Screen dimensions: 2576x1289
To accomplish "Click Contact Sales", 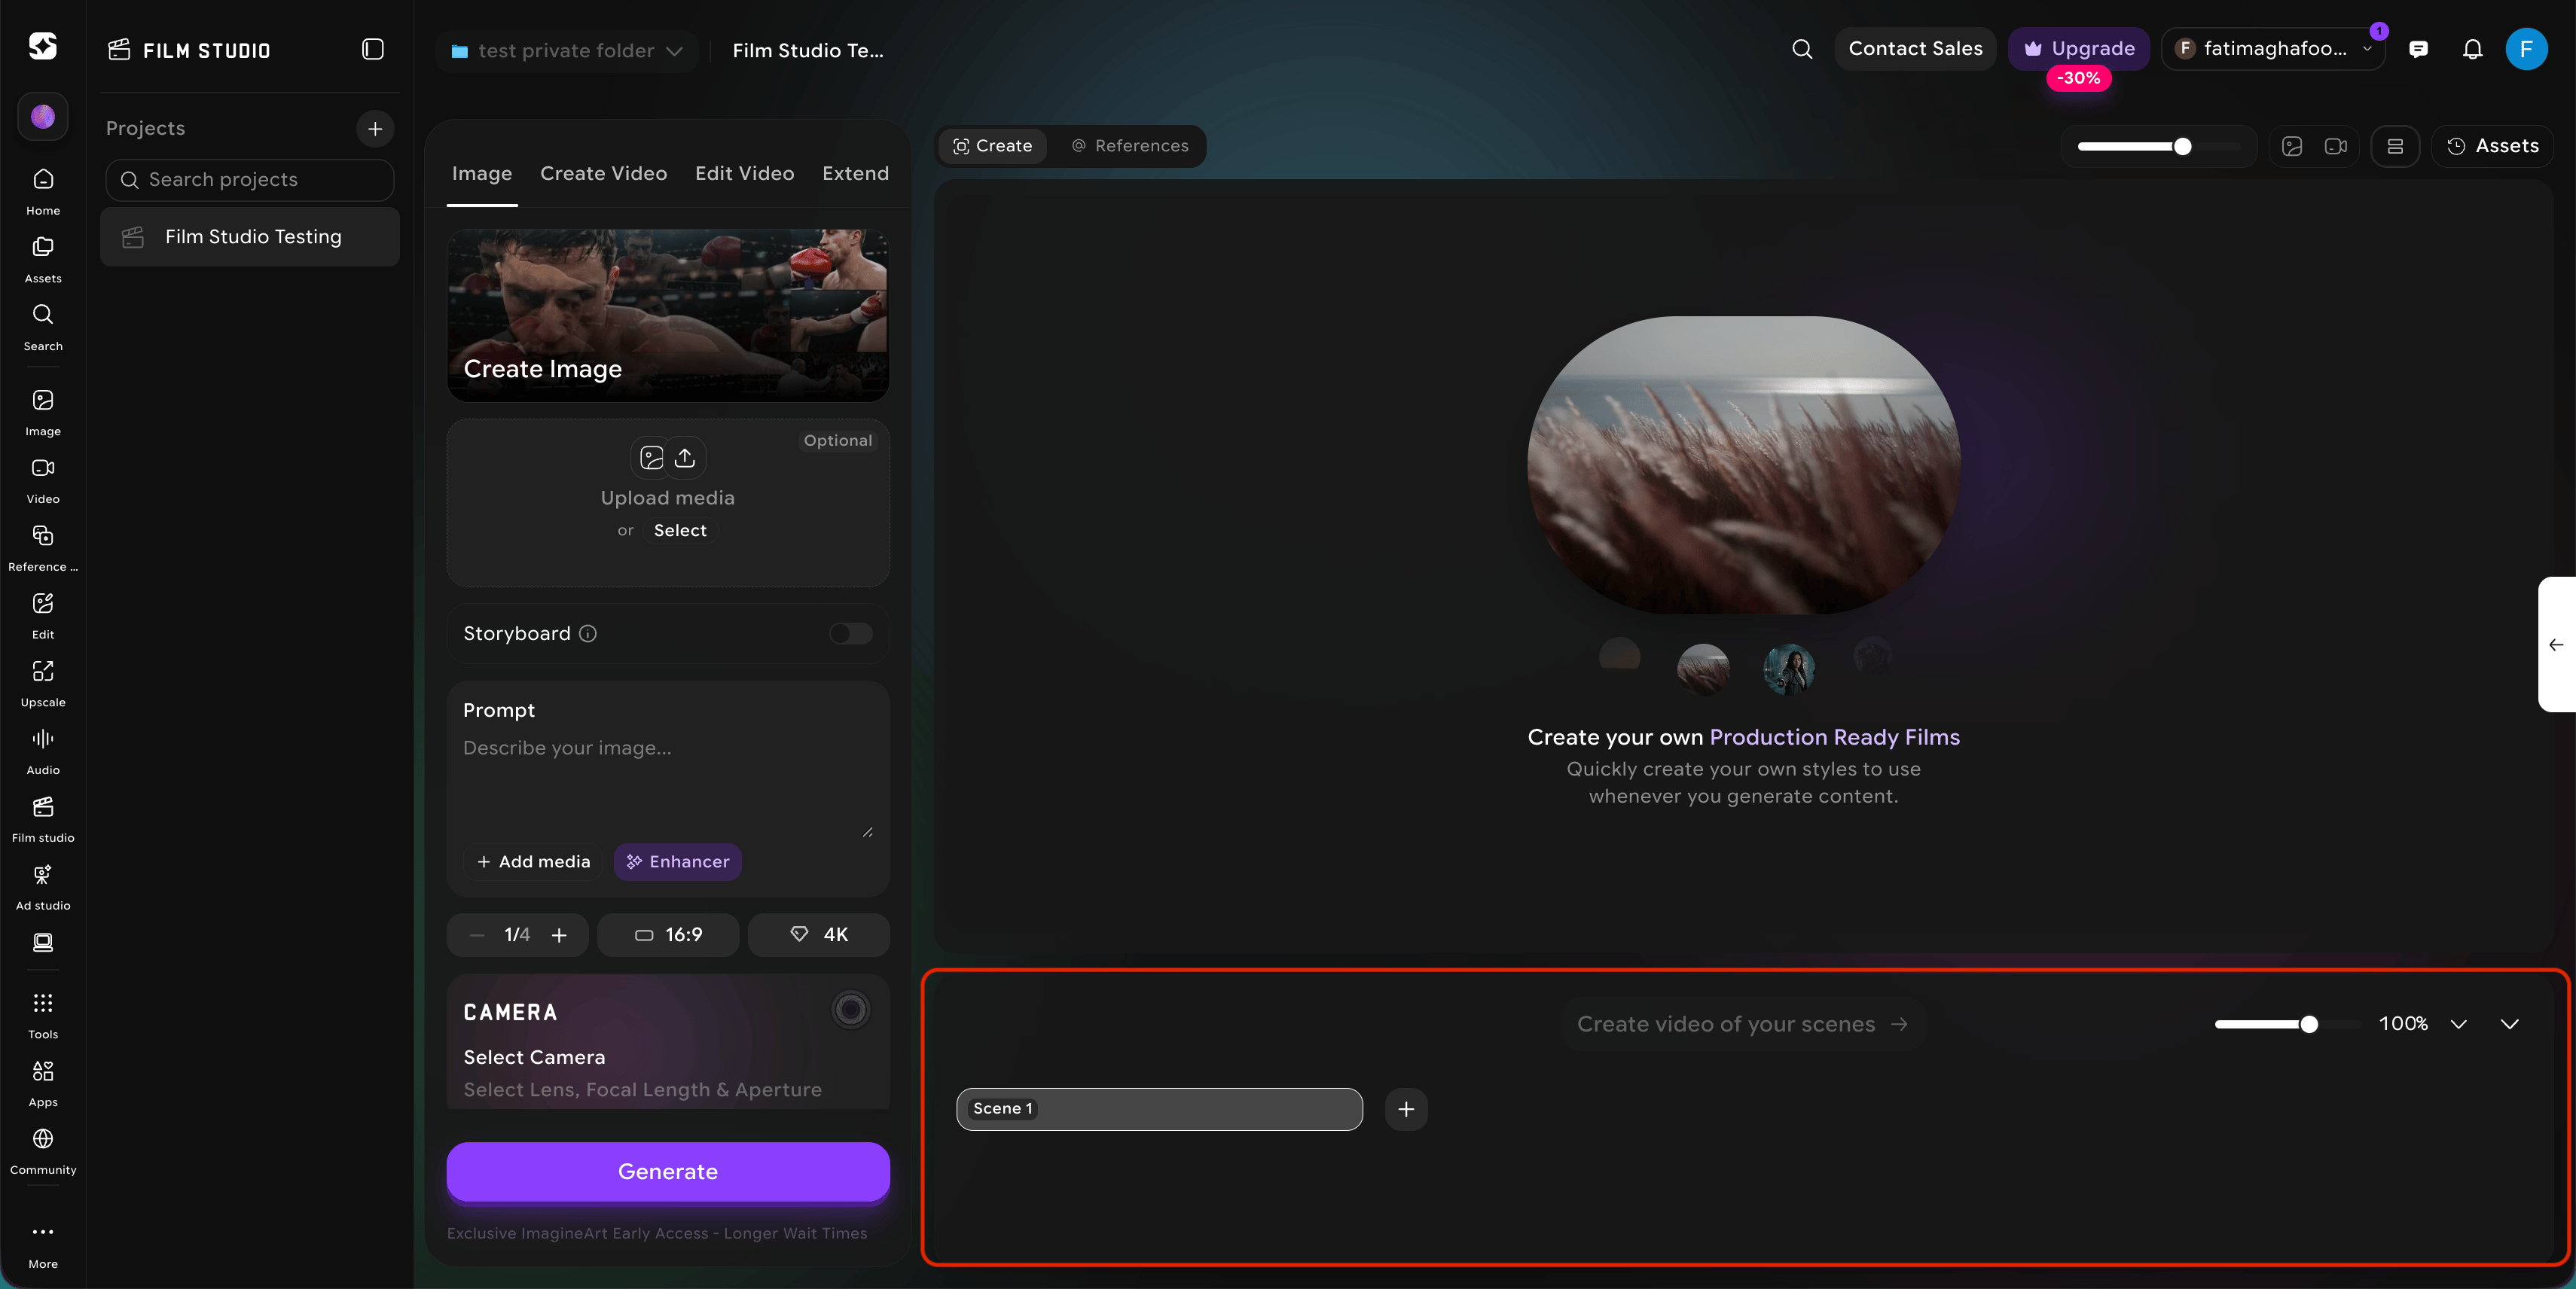I will 1915,49.
